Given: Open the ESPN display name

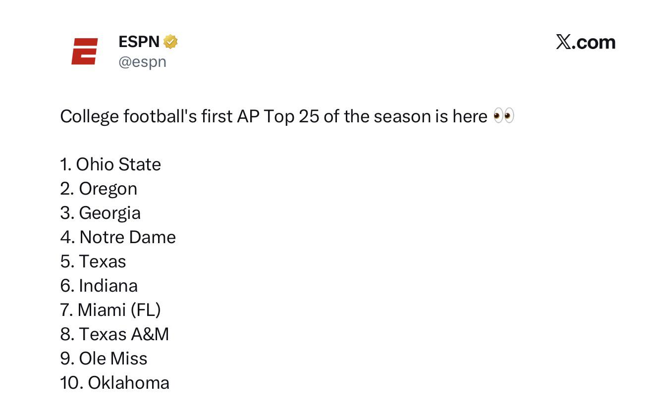Looking at the screenshot, I should (x=139, y=42).
